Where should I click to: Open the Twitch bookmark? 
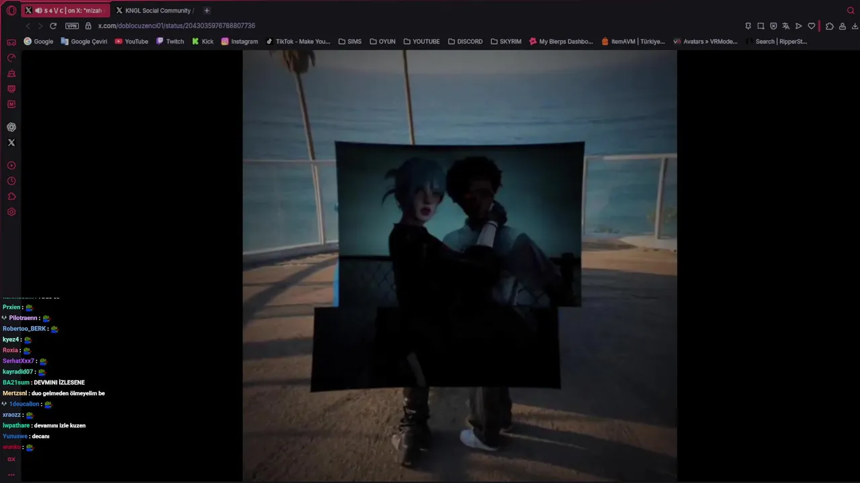point(170,42)
